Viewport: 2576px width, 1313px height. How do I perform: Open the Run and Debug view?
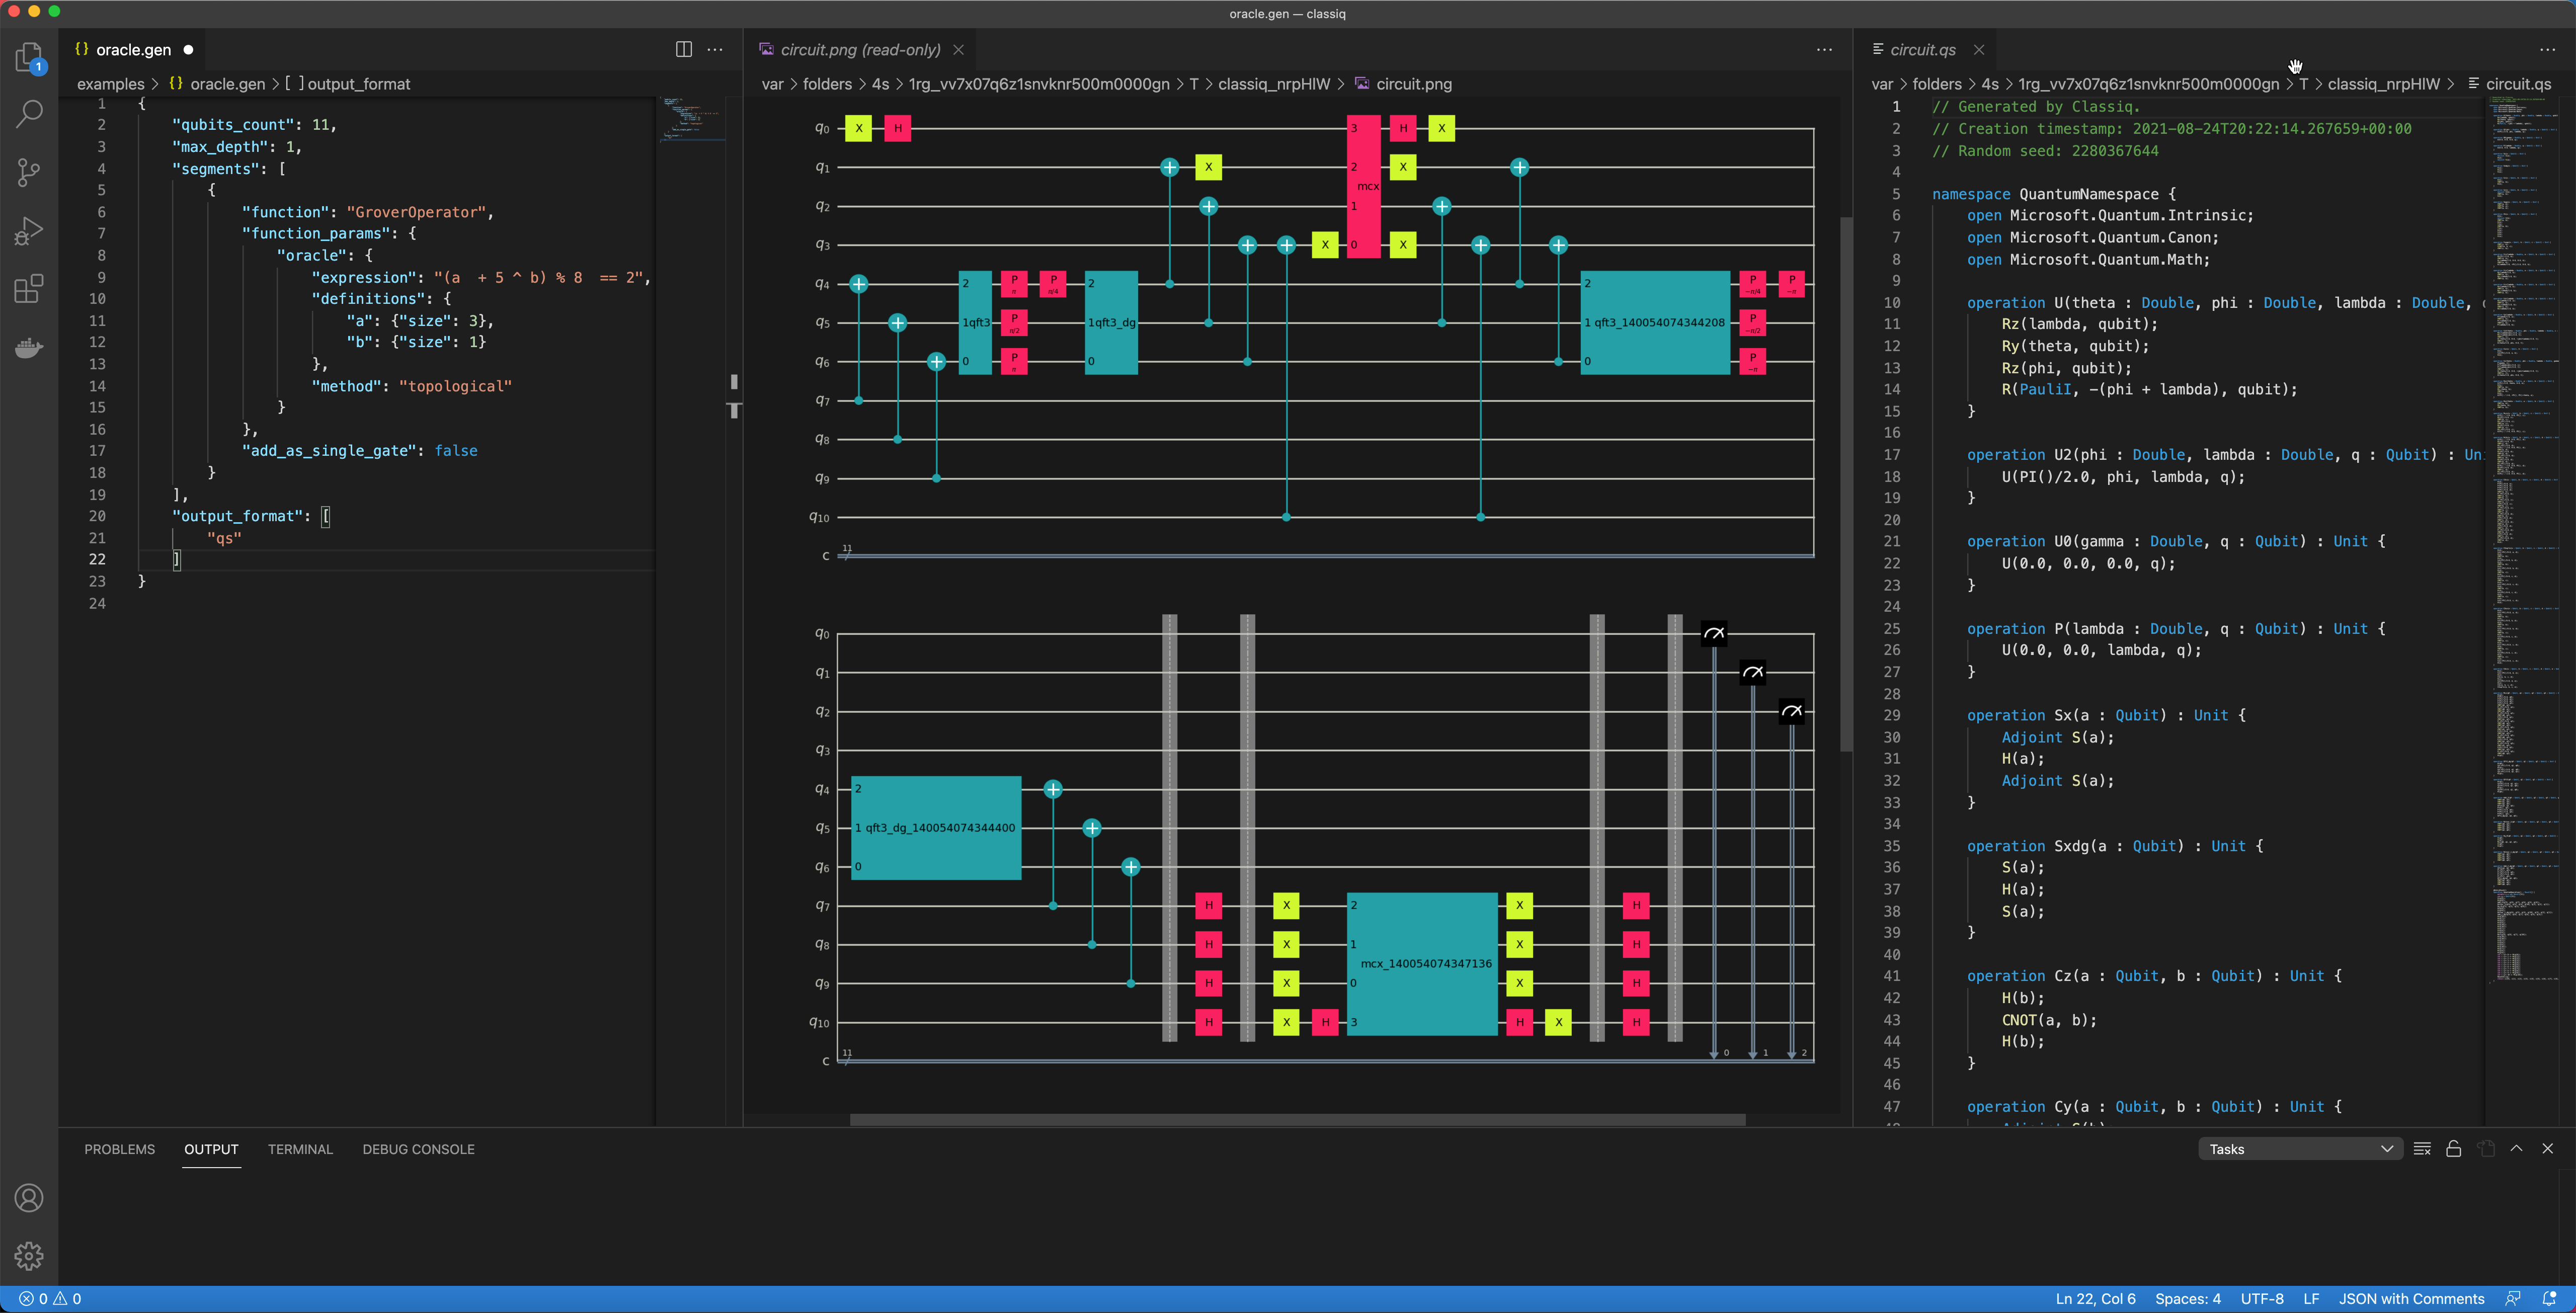point(29,231)
